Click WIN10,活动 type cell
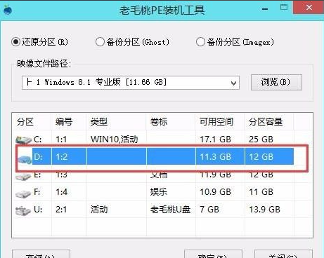Viewport: 324px width, 258px height. pos(115,140)
